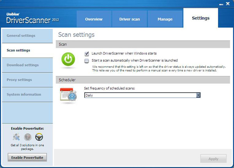The height and width of the screenshot is (168, 234).
Task: Click 'Set frequency of scheduled scans:' label
Action: (109, 88)
